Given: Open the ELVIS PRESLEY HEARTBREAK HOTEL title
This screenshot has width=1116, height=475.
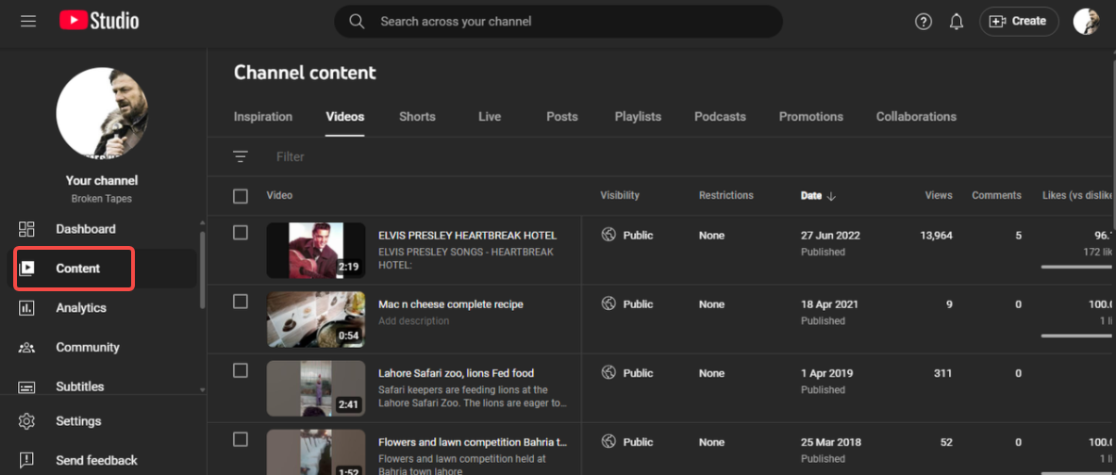Looking at the screenshot, I should (x=467, y=236).
